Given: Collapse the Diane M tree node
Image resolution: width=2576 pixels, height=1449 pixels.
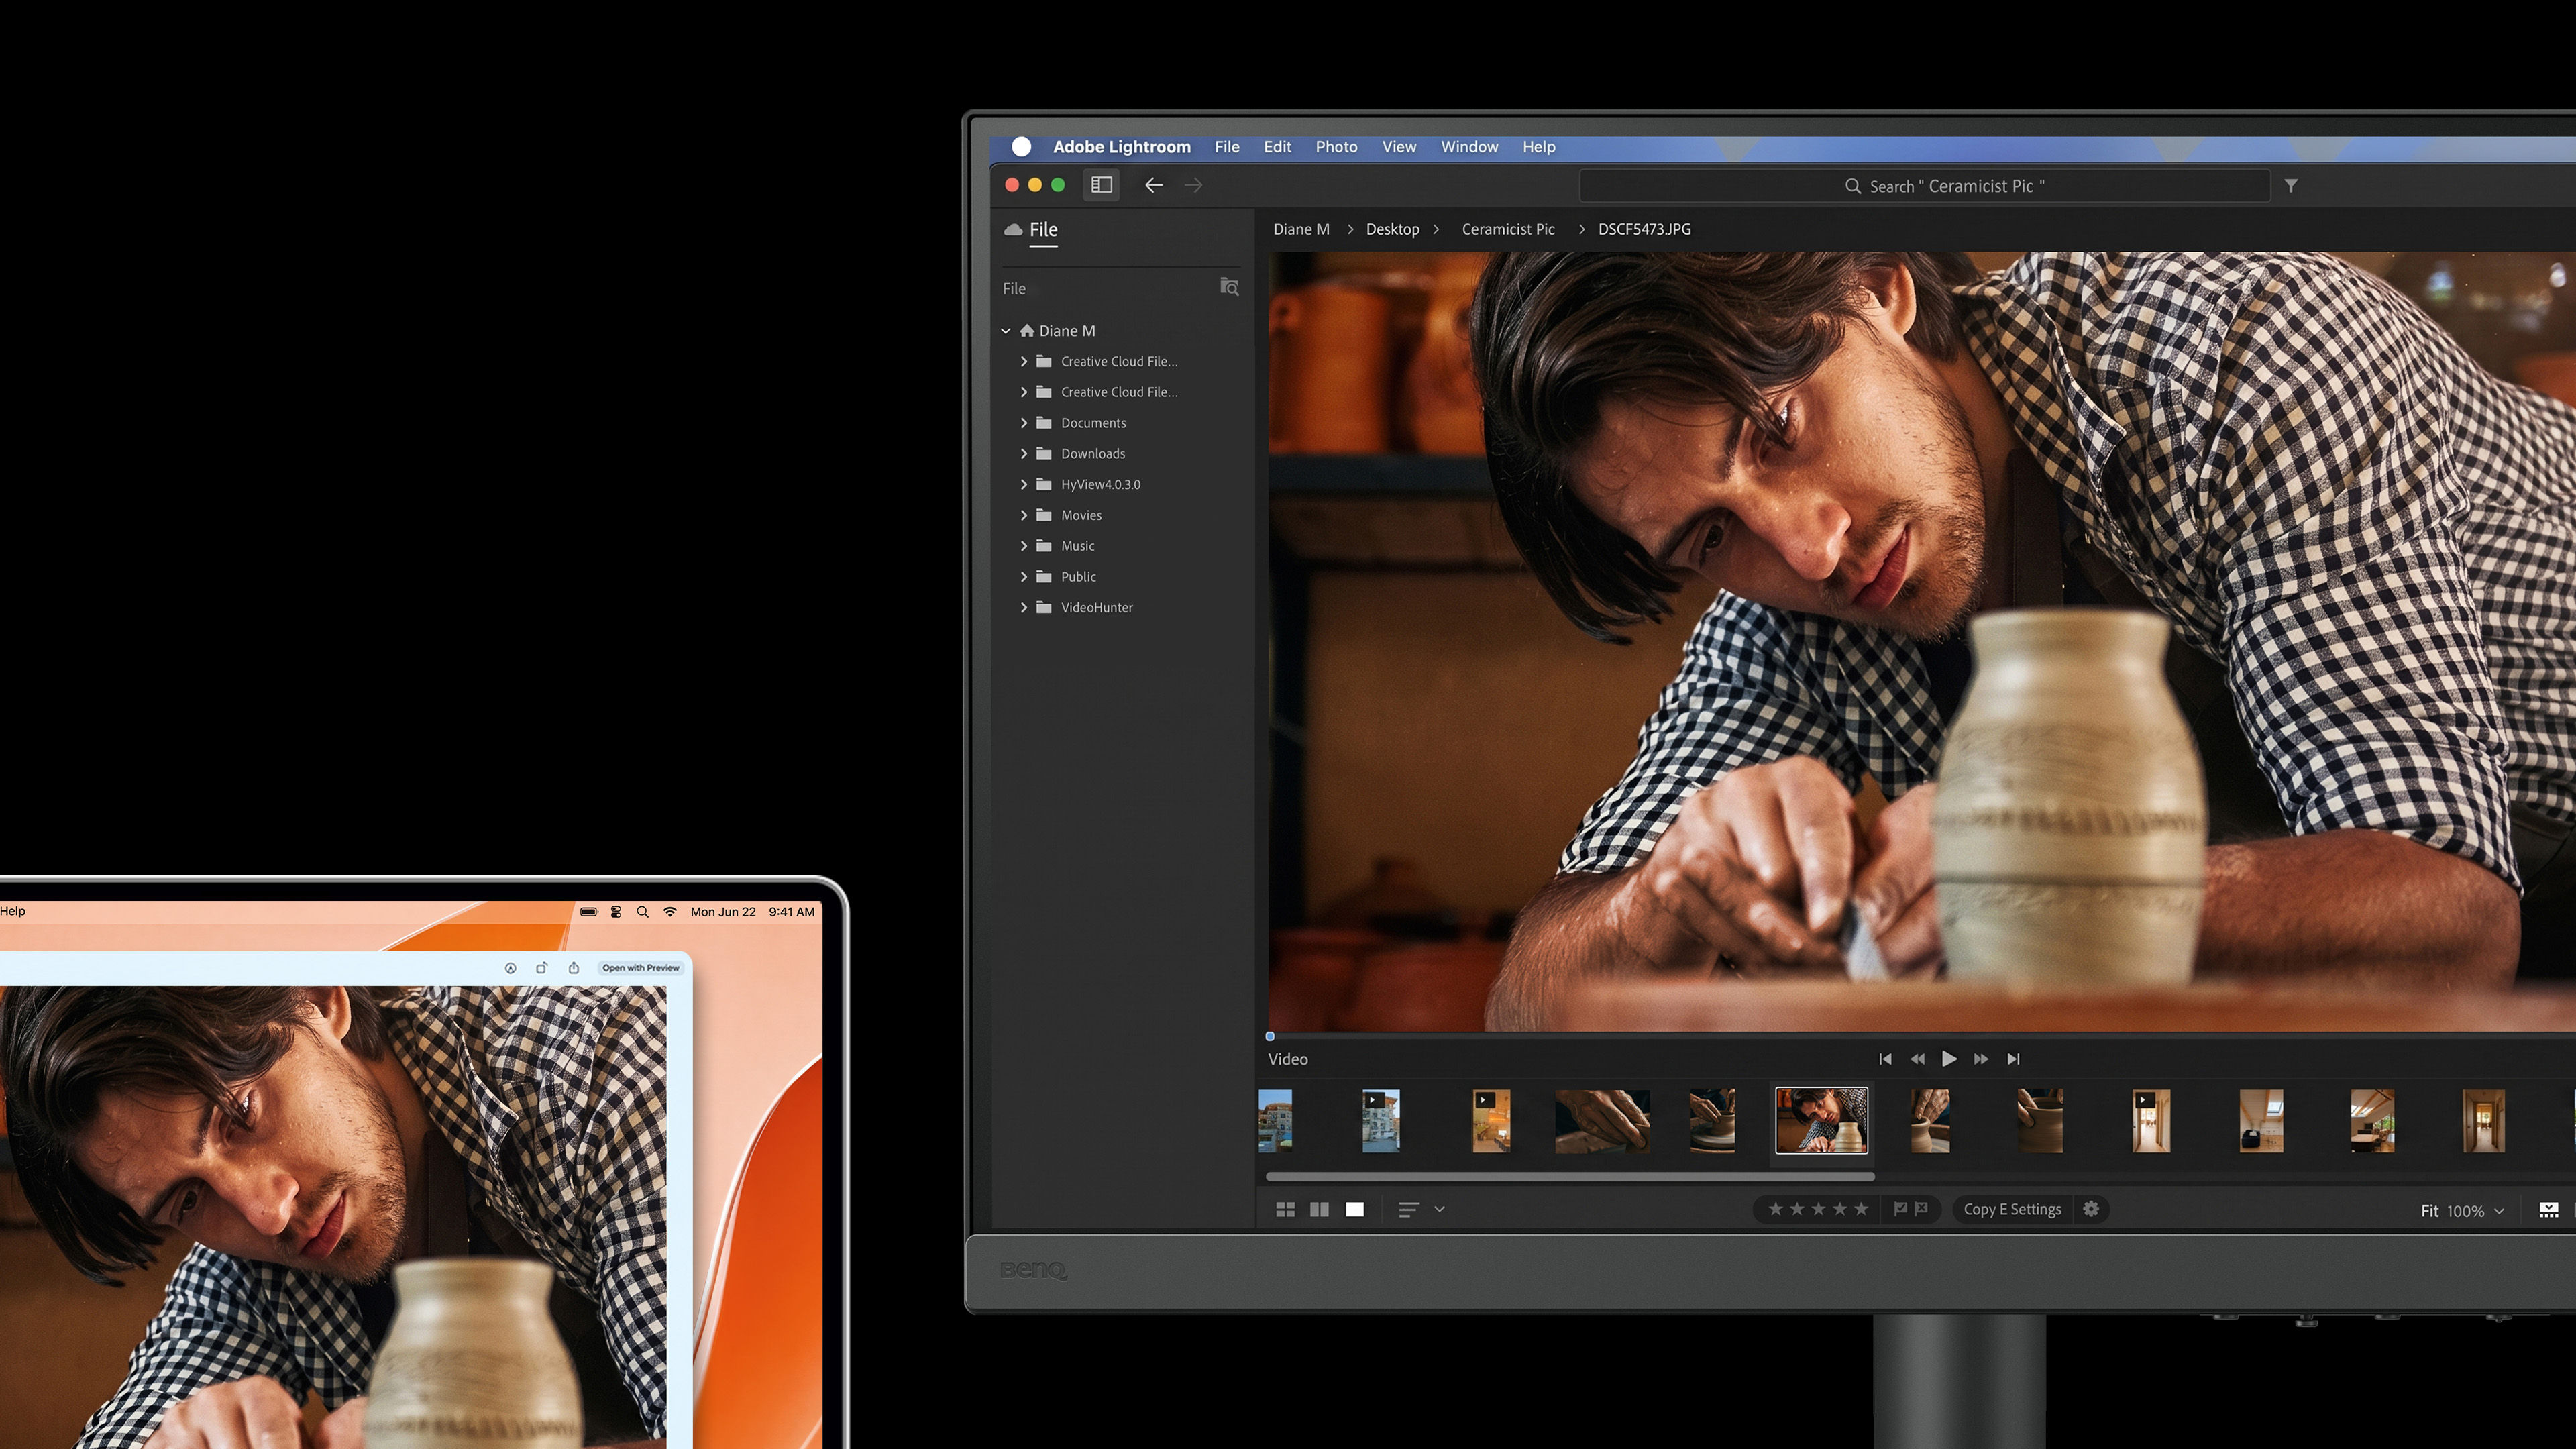Looking at the screenshot, I should click(1006, 331).
